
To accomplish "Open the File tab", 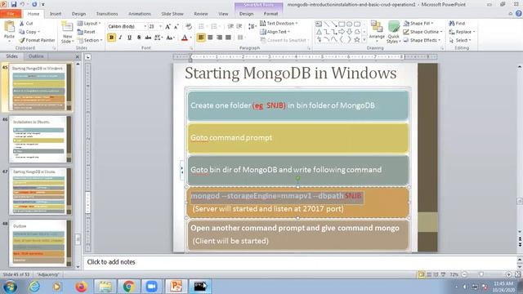I will point(11,14).
